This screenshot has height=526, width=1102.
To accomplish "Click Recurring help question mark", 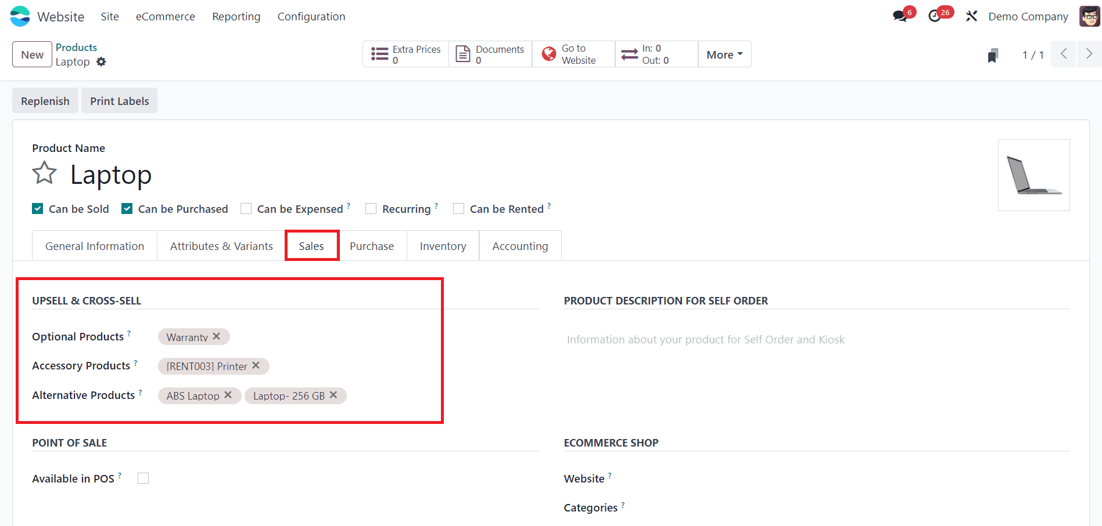I will pos(436,206).
